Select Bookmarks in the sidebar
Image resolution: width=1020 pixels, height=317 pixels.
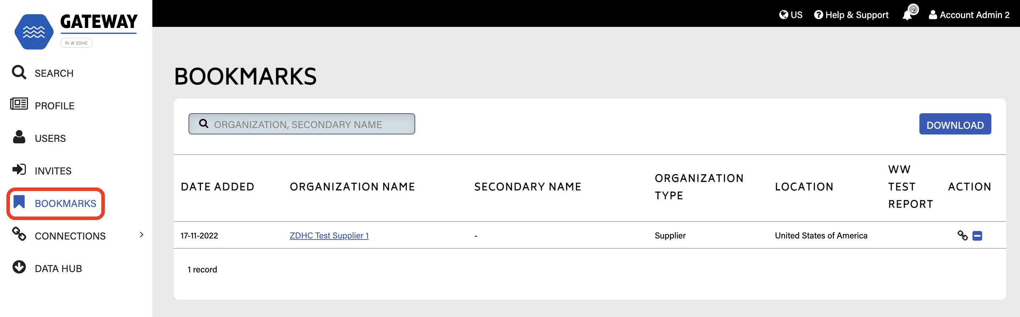pyautogui.click(x=65, y=203)
